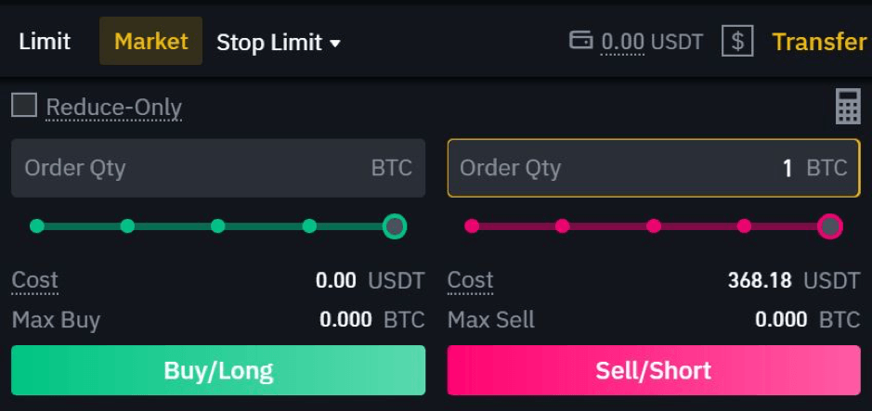Set green buy slider to middle dot
The width and height of the screenshot is (872, 411).
click(x=218, y=226)
